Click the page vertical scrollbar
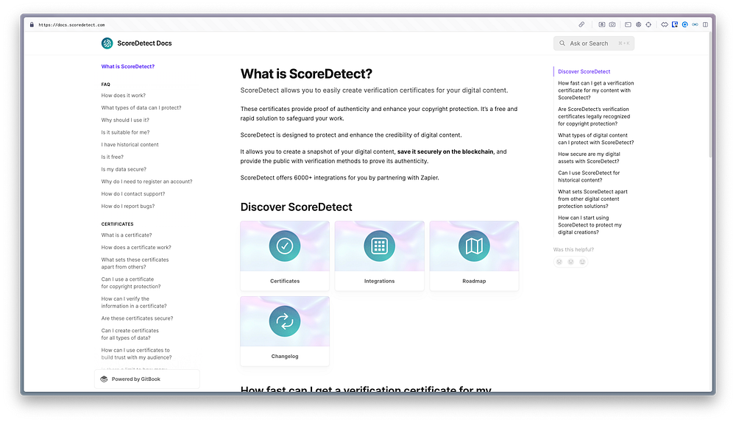Image resolution: width=736 pixels, height=422 pixels. pyautogui.click(x=711, y=94)
